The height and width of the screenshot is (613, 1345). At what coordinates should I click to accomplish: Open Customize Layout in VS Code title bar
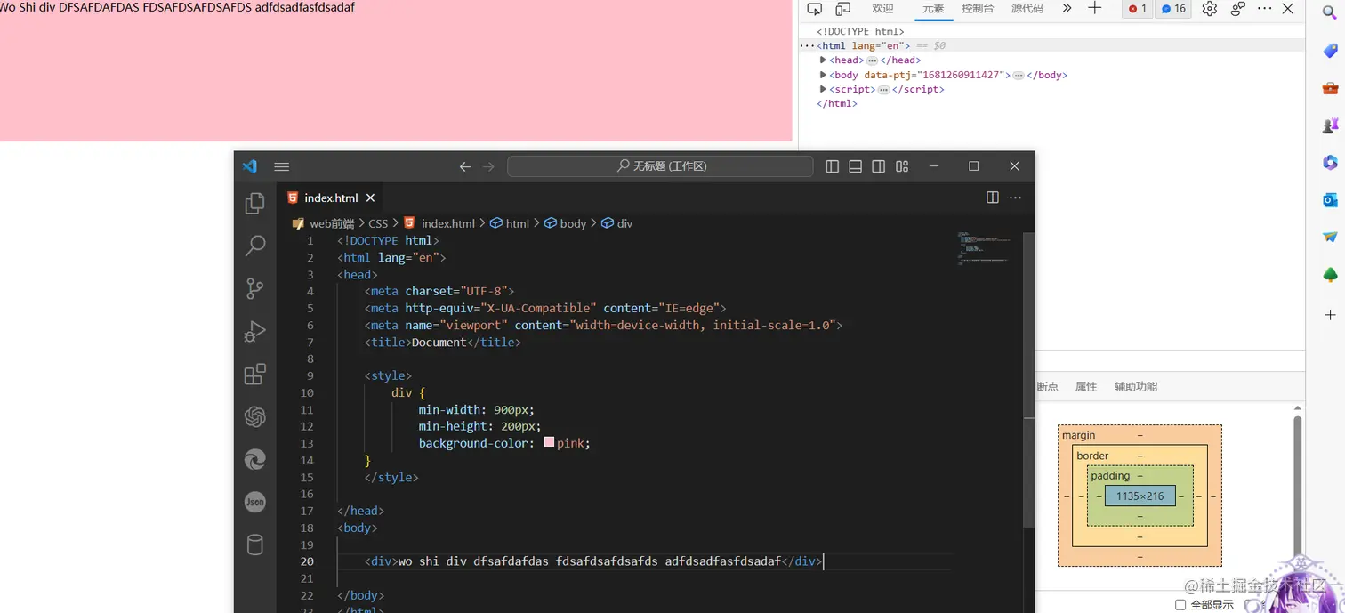click(x=902, y=166)
